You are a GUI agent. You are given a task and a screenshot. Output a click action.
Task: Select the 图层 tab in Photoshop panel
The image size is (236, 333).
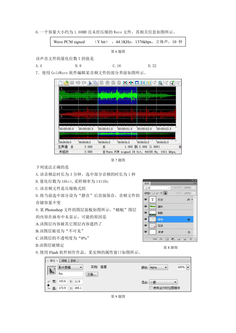pyautogui.click(x=147, y=183)
